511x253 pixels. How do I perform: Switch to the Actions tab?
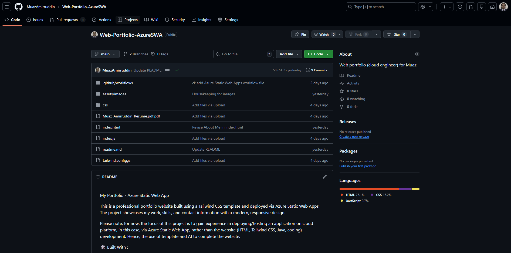[101, 19]
